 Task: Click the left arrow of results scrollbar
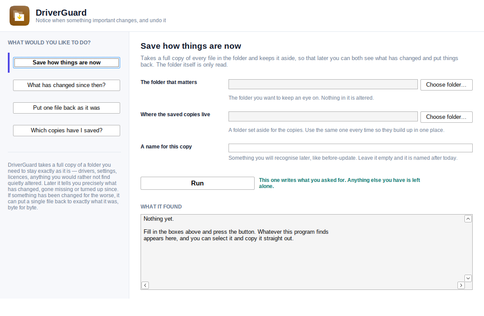click(145, 286)
